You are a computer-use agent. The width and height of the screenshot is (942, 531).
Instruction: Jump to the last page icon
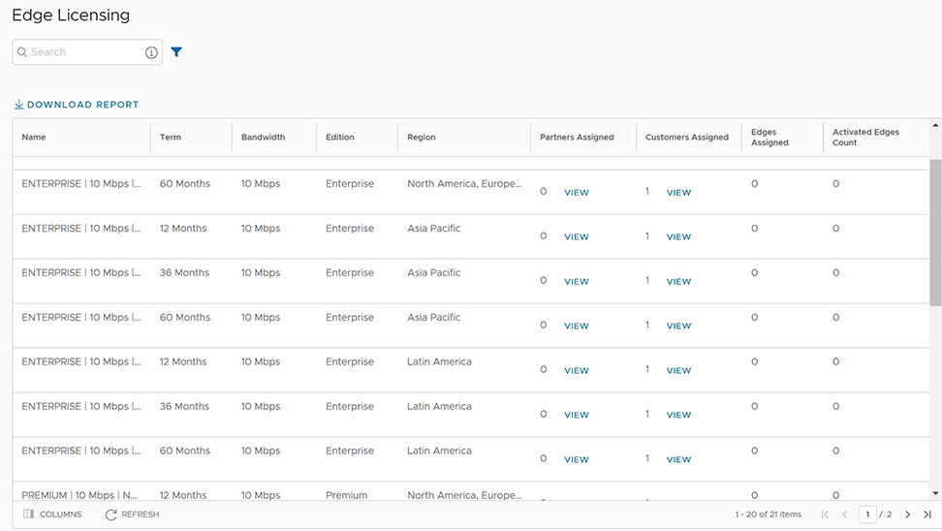tap(927, 515)
